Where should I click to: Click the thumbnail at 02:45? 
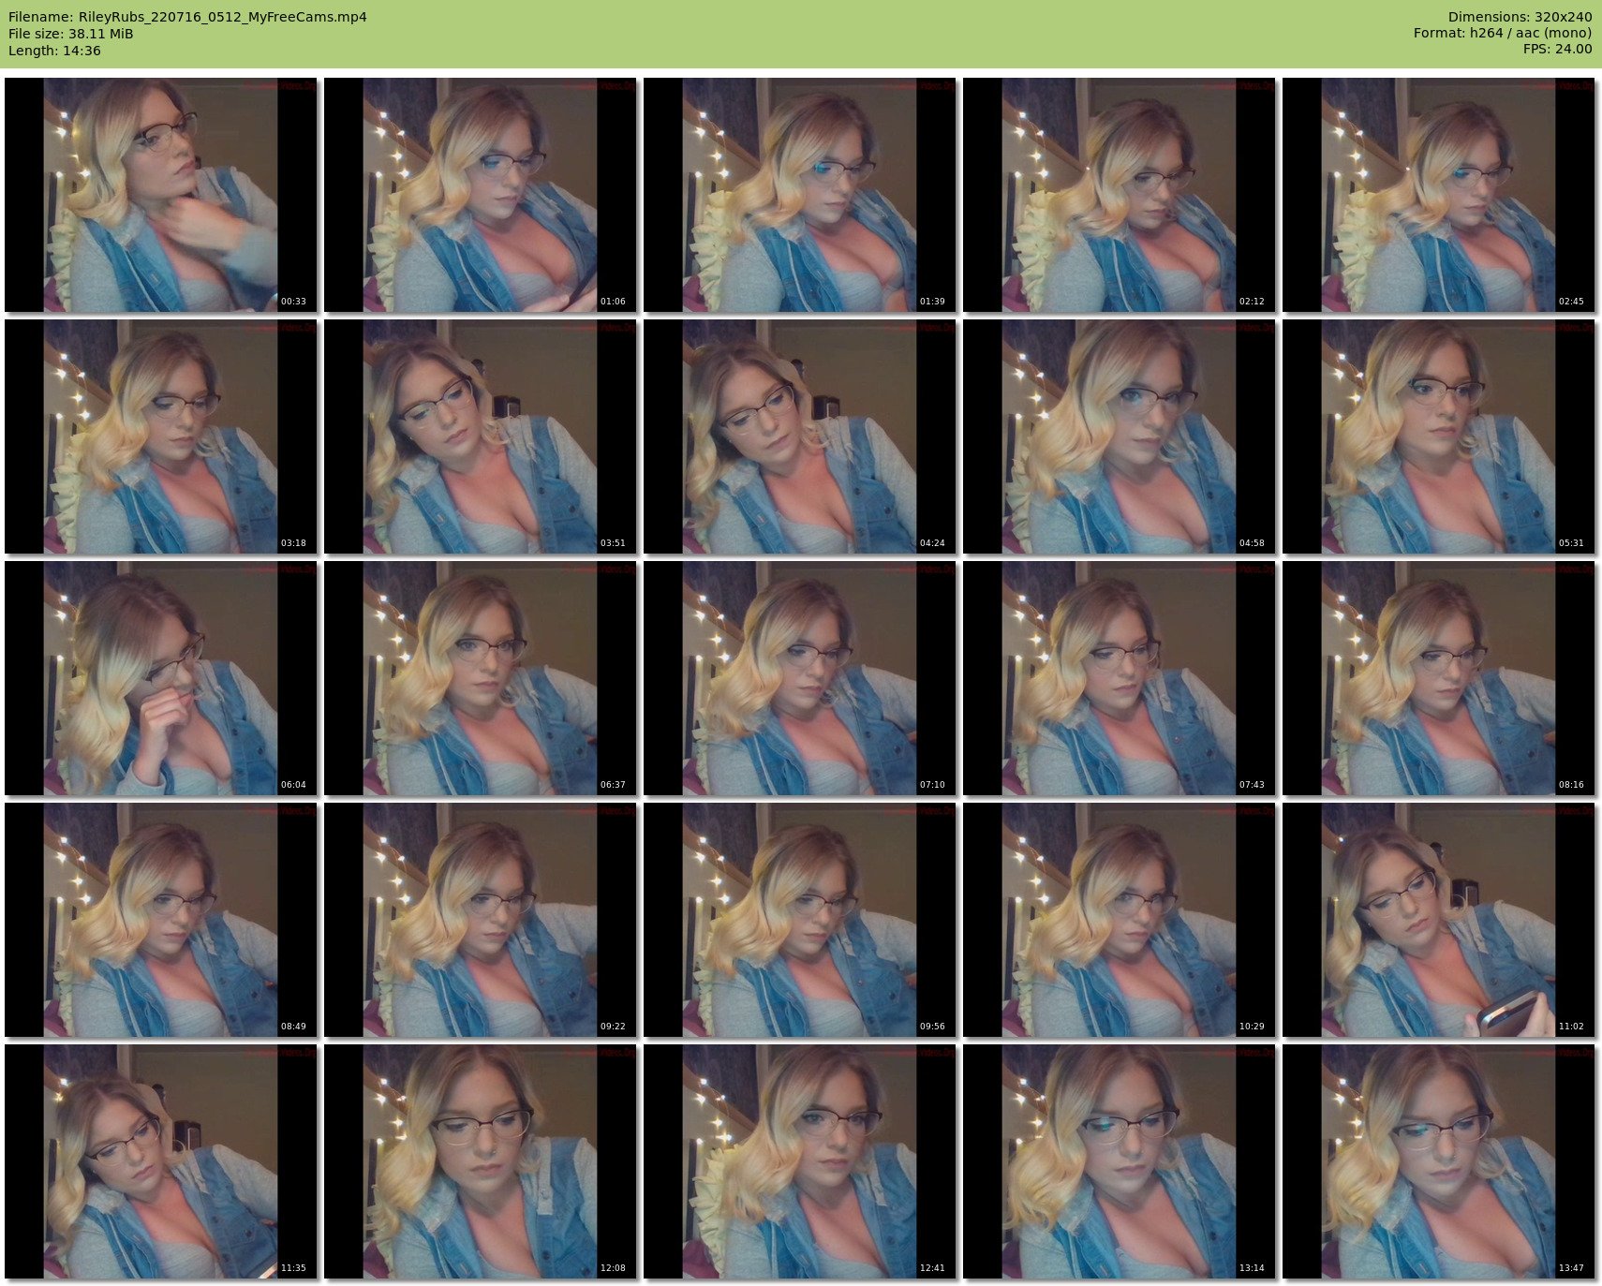(x=1439, y=195)
